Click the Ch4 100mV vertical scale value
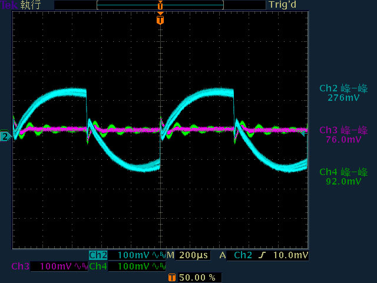Viewport: 377px width, 283px height. (133, 266)
